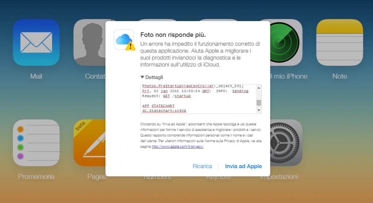373x203 pixels.
Task: Click the Ricarica button
Action: tap(202, 166)
